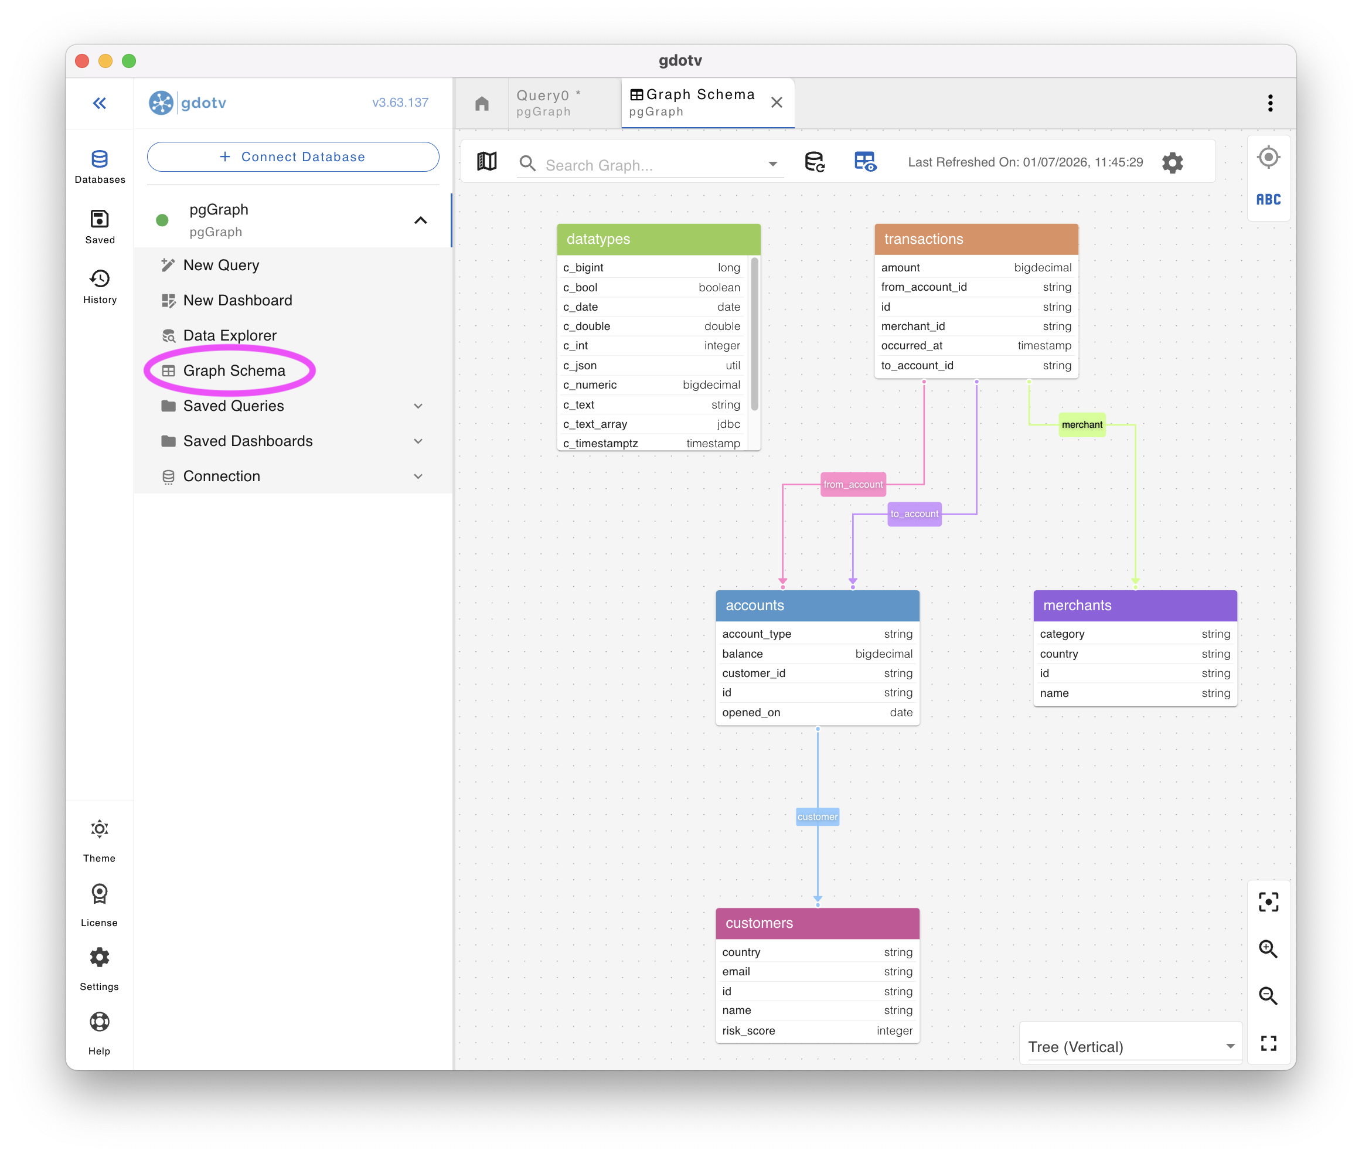Open the Search Graph dropdown arrow
Screen dimensions: 1362x1157
tap(772, 164)
